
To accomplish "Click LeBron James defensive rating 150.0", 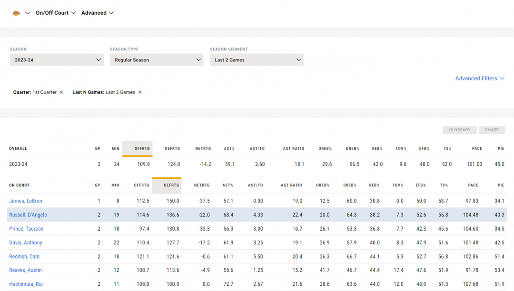I will [173, 201].
